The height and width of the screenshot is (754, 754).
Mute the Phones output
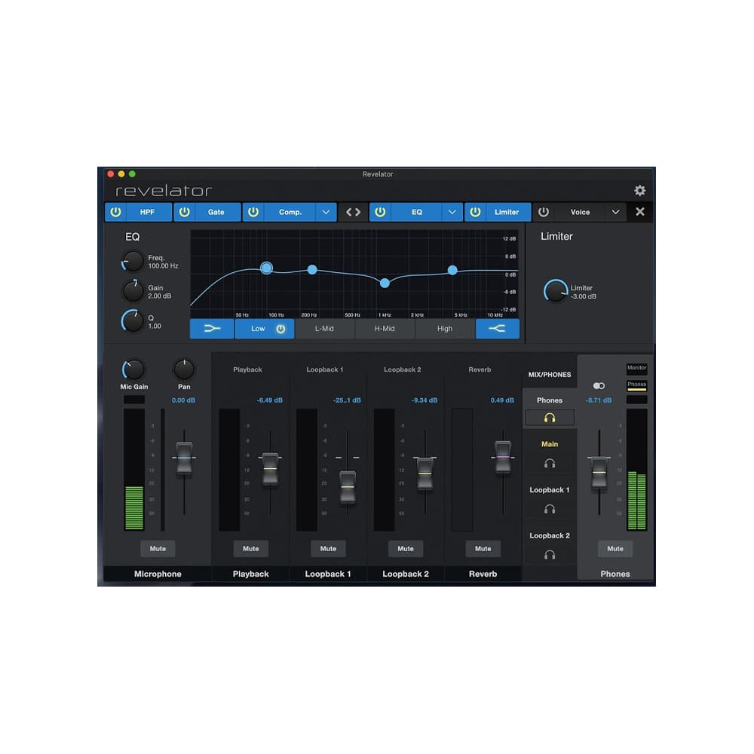pos(615,549)
